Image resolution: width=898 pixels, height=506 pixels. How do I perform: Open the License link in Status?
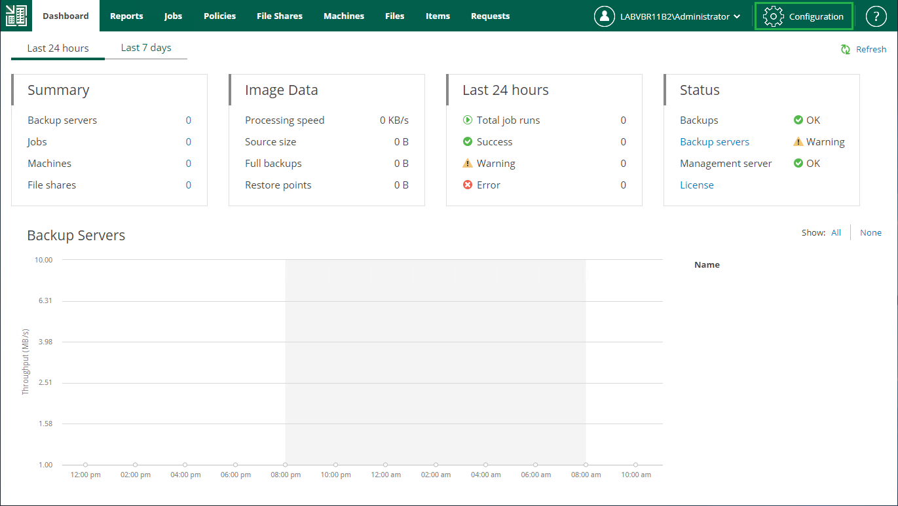point(696,185)
